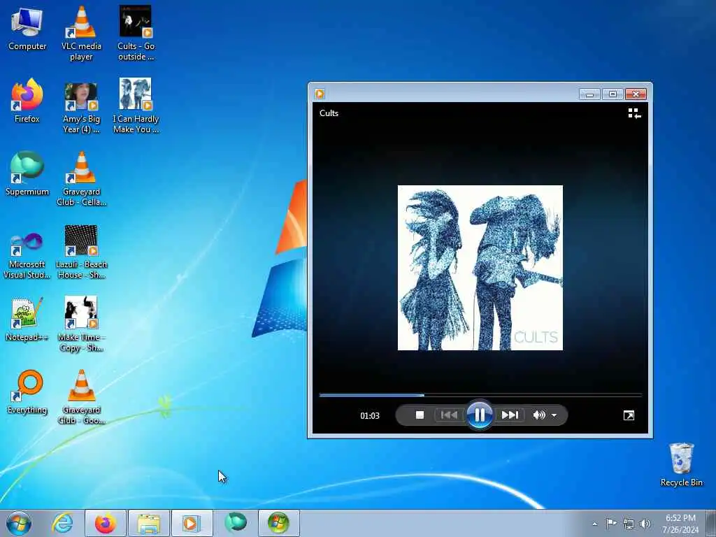Switch to Library view
716x537 pixels.
(634, 113)
